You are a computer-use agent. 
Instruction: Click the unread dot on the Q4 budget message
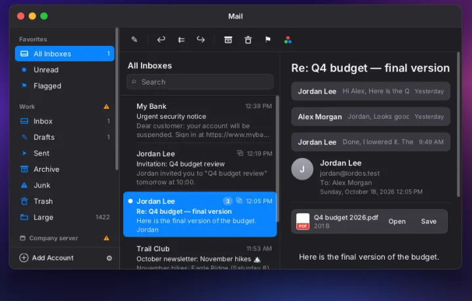[x=130, y=201]
